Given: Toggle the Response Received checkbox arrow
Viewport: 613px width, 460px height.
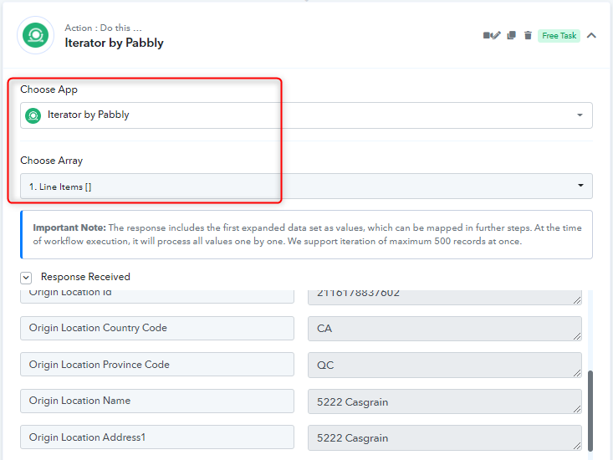Looking at the screenshot, I should [x=26, y=278].
